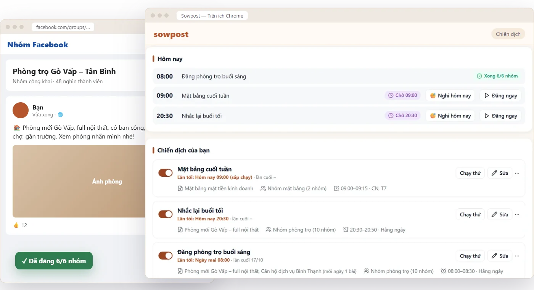Click Chạy thử for Mặt bằng cuối tuần
Image resolution: width=534 pixels, height=290 pixels.
coord(470,173)
